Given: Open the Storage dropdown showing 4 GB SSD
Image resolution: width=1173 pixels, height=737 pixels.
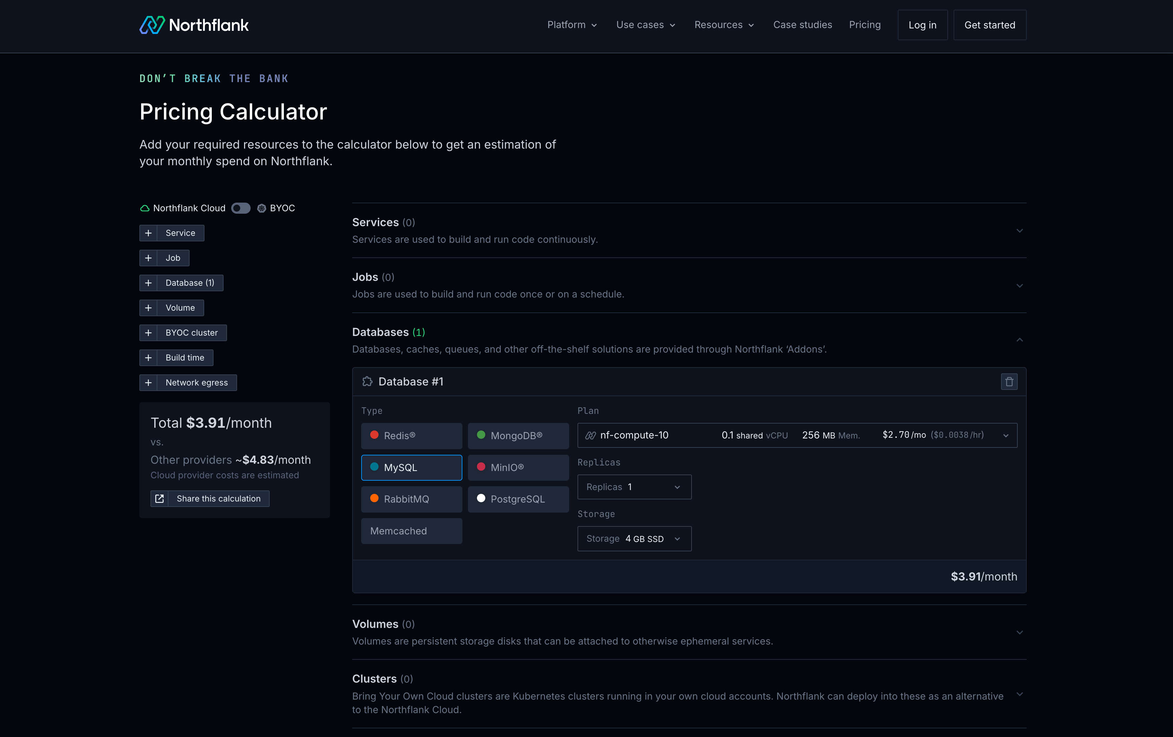Looking at the screenshot, I should click(x=634, y=539).
